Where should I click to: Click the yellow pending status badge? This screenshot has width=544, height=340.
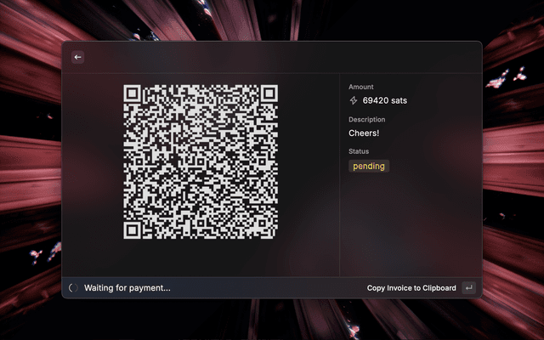(369, 167)
